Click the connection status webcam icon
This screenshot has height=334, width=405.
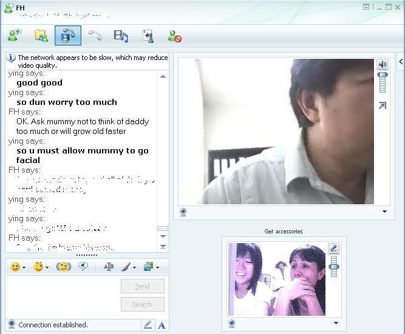12,324
